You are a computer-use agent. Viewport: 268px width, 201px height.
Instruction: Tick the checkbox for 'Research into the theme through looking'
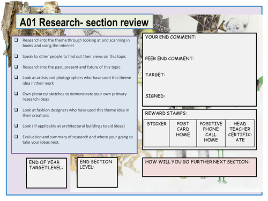(x=16, y=40)
